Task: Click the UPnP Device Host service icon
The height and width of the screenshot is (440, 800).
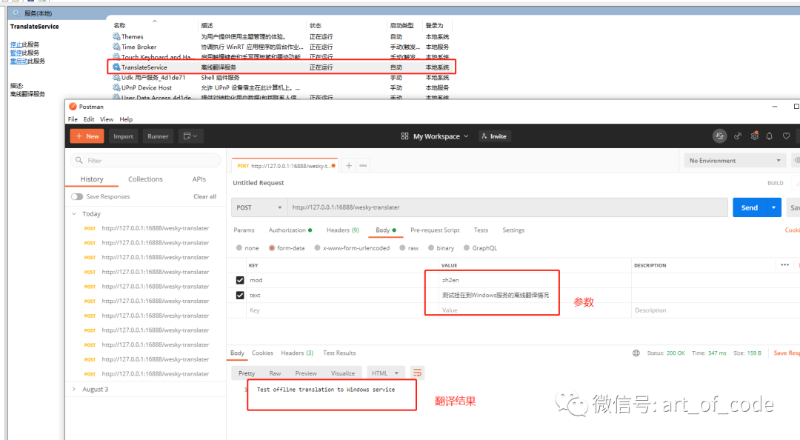Action: 116,87
